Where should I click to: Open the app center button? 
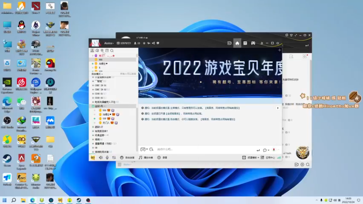click(x=268, y=157)
